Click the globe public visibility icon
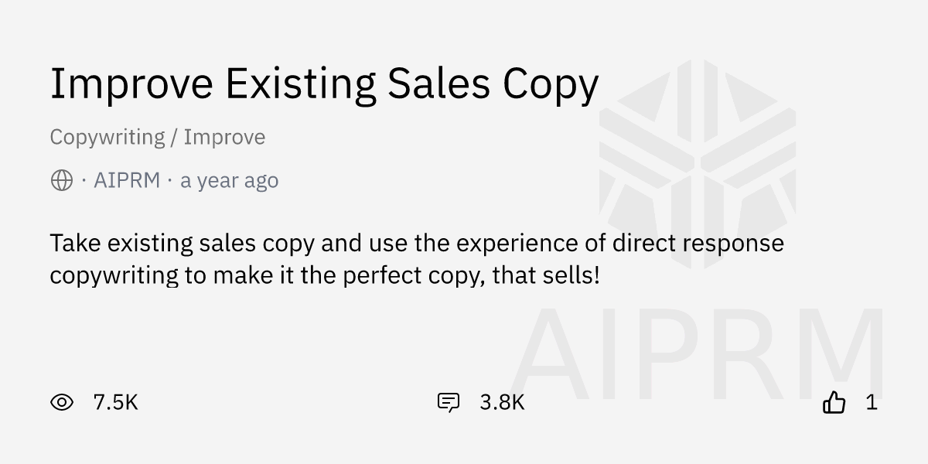 pyautogui.click(x=62, y=181)
